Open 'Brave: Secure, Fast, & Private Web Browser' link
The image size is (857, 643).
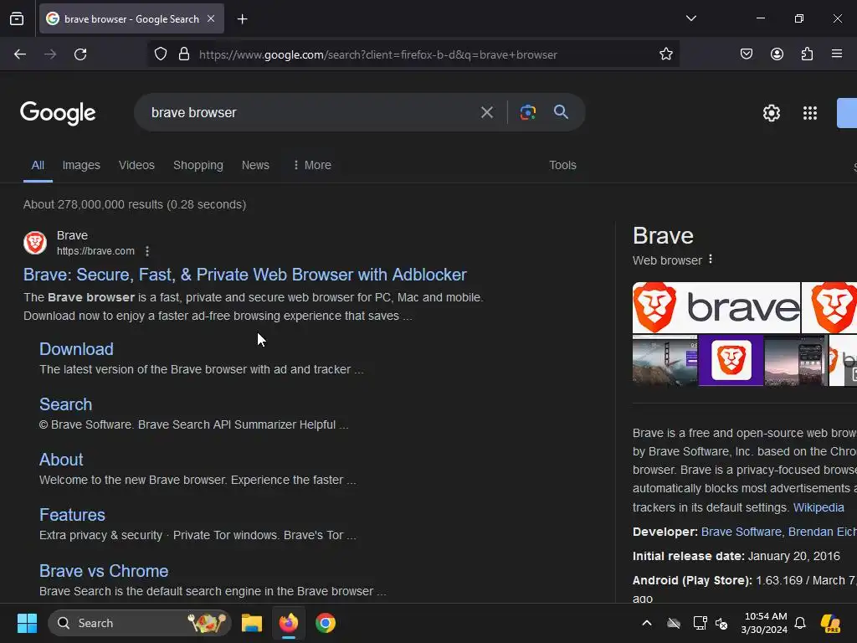245,275
